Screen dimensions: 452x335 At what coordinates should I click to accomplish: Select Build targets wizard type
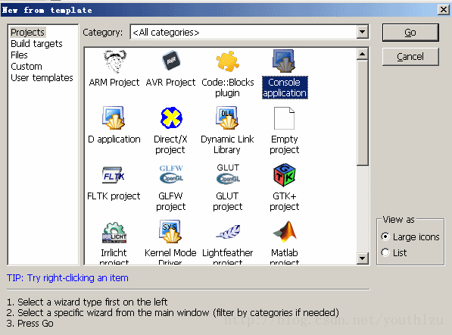click(x=36, y=43)
